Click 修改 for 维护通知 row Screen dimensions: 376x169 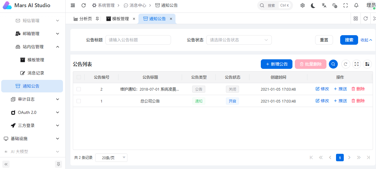pos(322,89)
